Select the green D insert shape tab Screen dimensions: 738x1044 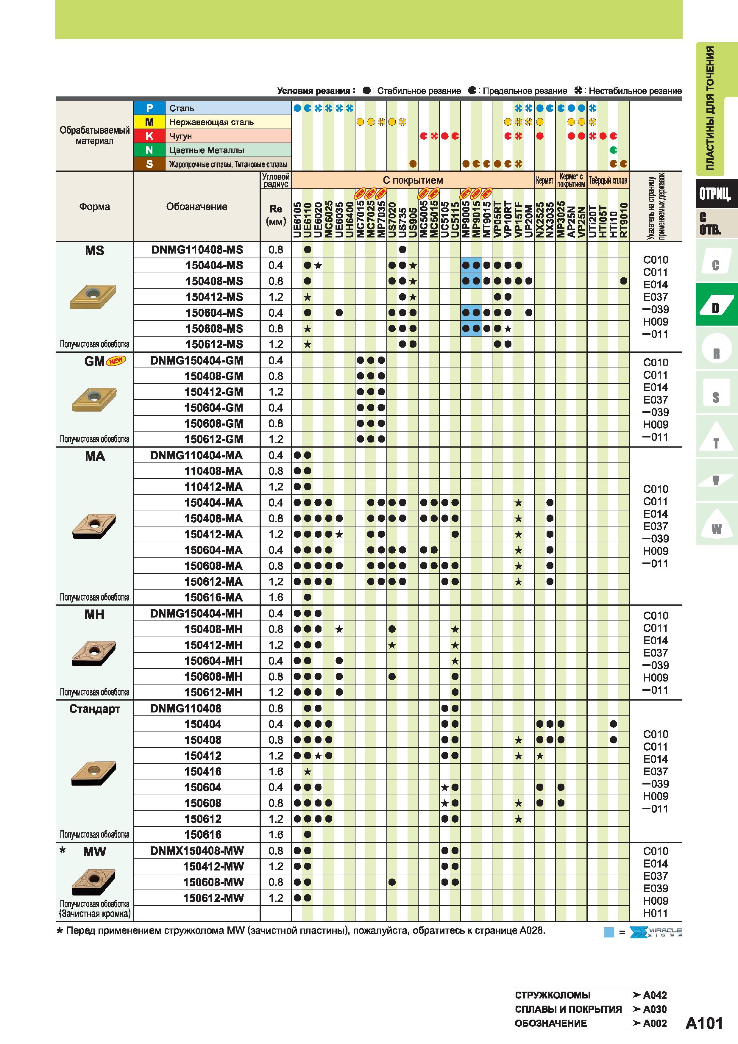[716, 305]
